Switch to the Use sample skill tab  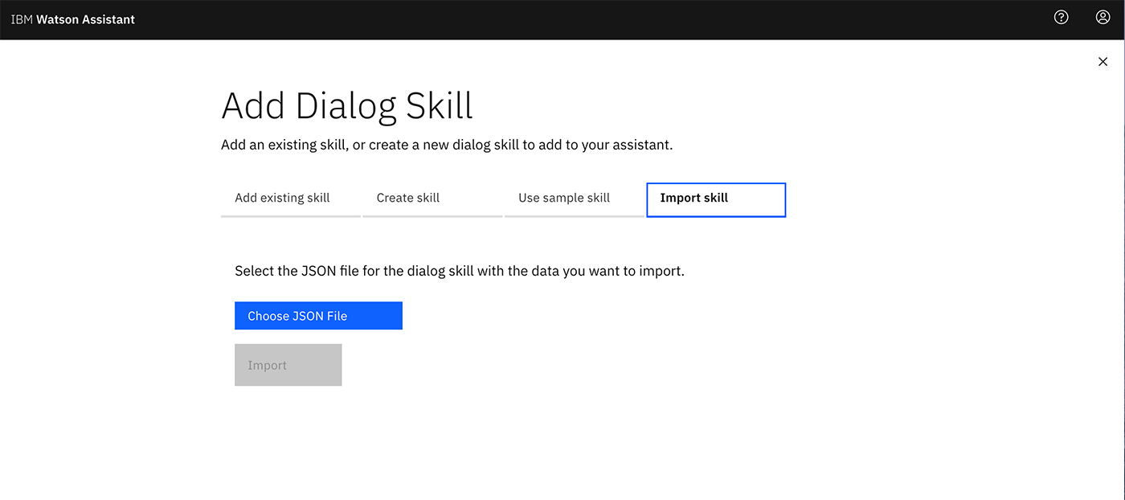574,199
